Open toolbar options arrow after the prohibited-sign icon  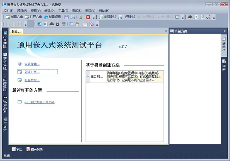(97, 25)
